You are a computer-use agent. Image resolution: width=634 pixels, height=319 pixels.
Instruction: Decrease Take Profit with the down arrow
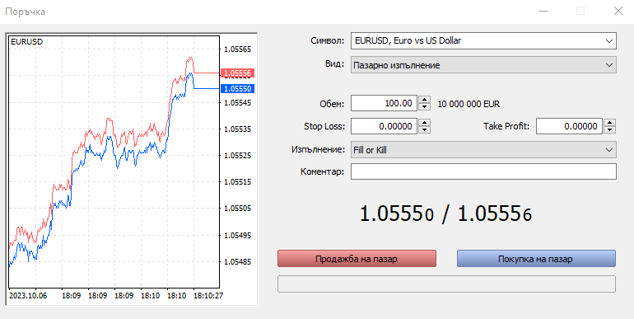610,130
